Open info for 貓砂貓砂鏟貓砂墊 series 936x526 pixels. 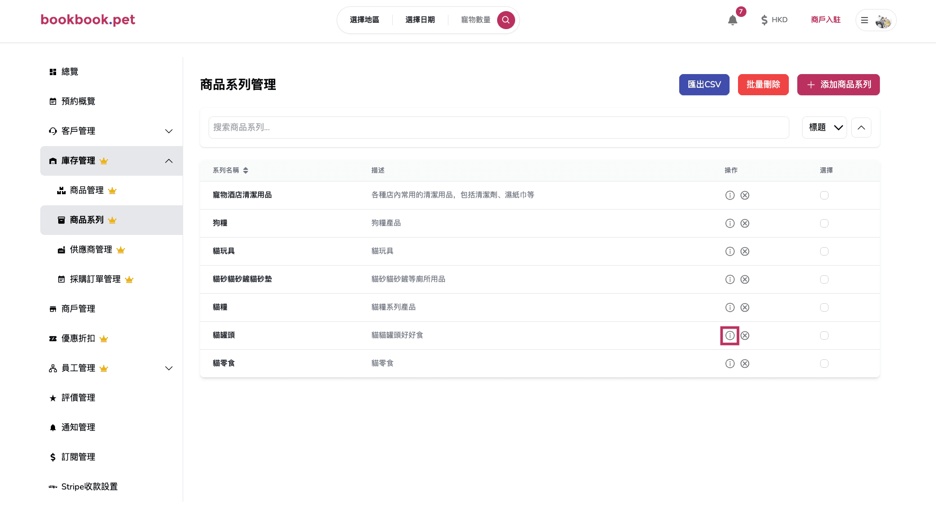click(730, 279)
